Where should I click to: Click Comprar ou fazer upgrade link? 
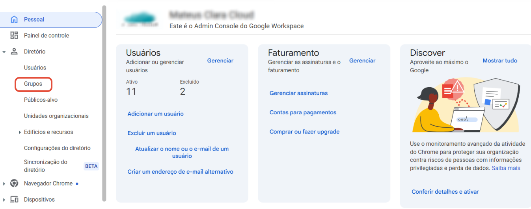click(304, 132)
